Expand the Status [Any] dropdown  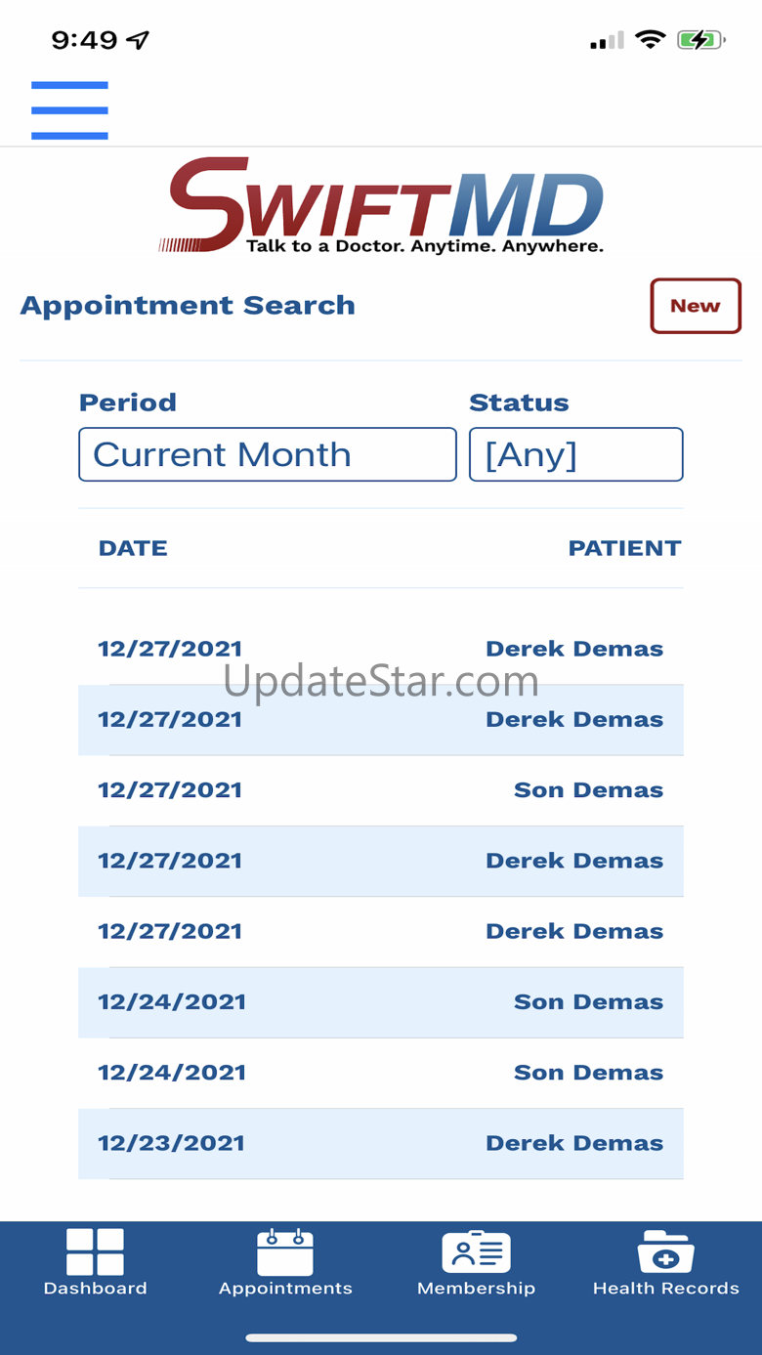tap(576, 454)
